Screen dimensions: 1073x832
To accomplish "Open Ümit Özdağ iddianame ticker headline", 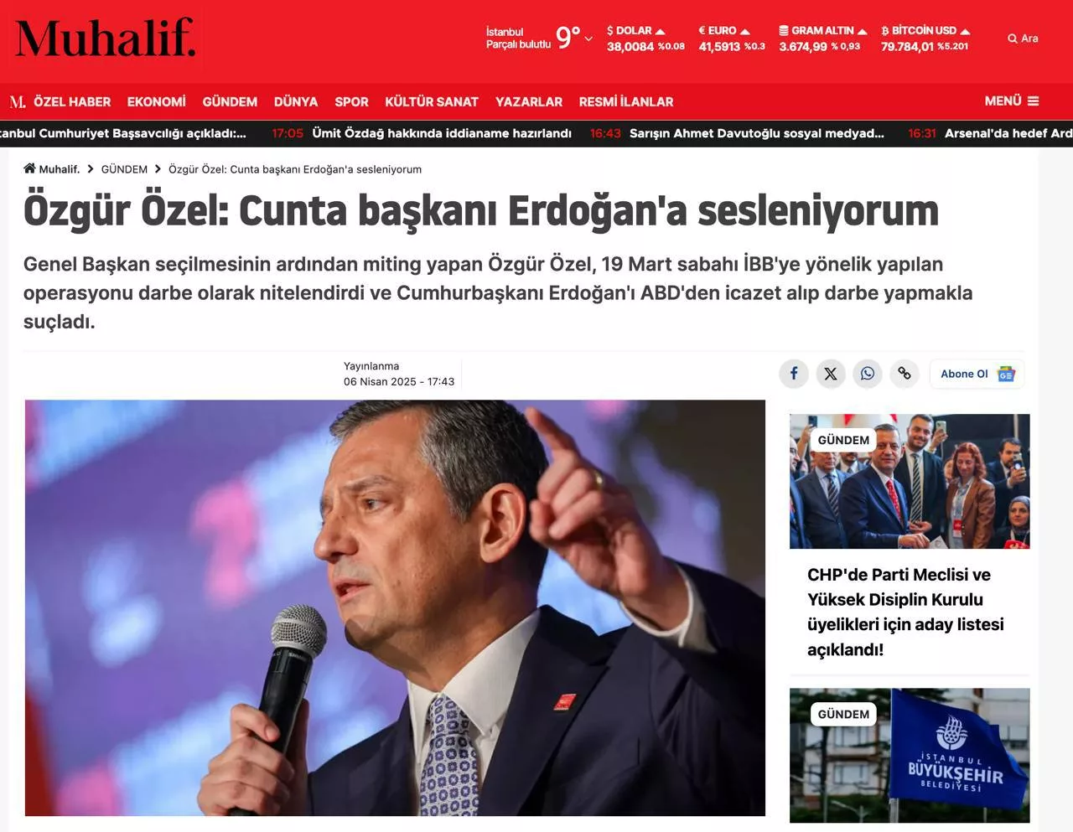I will pyautogui.click(x=442, y=133).
